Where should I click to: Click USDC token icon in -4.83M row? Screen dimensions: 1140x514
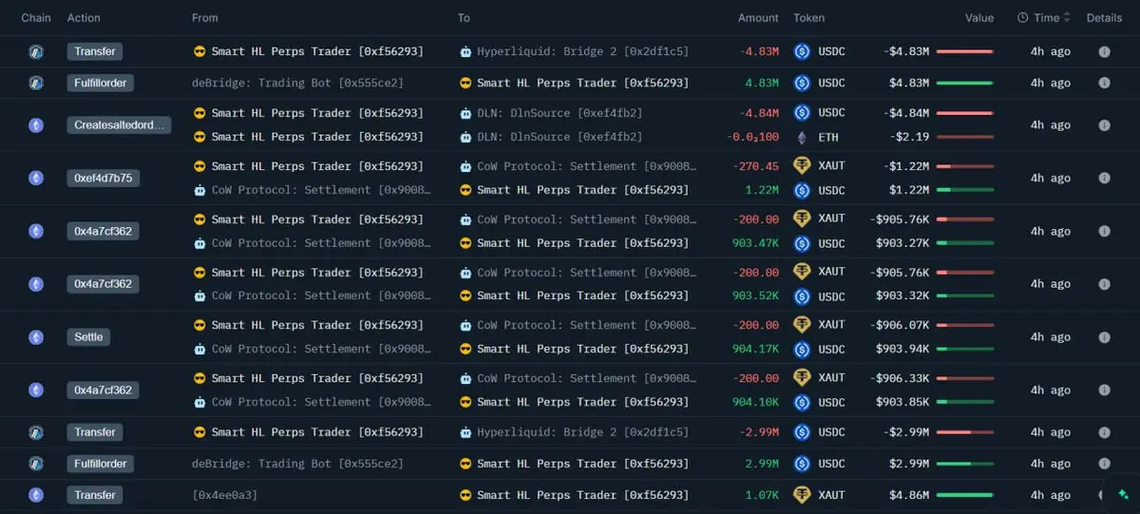(x=801, y=51)
